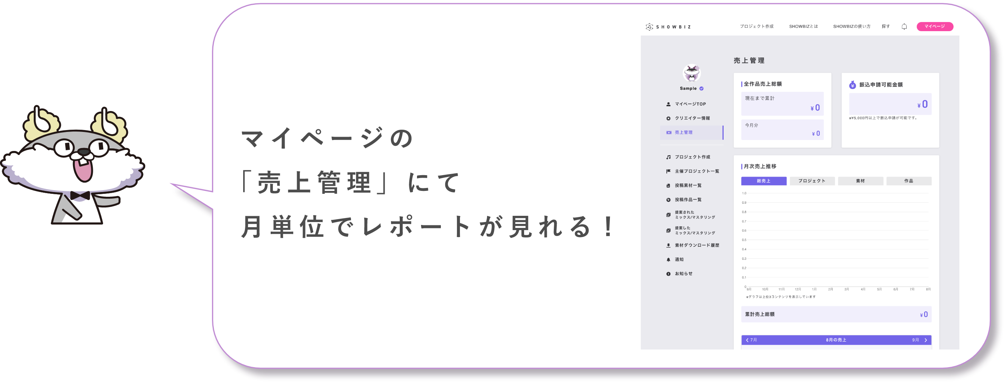The image size is (1006, 384).
Task: Click the flag icon beside 主催プロジェクト一覧
Action: point(668,171)
